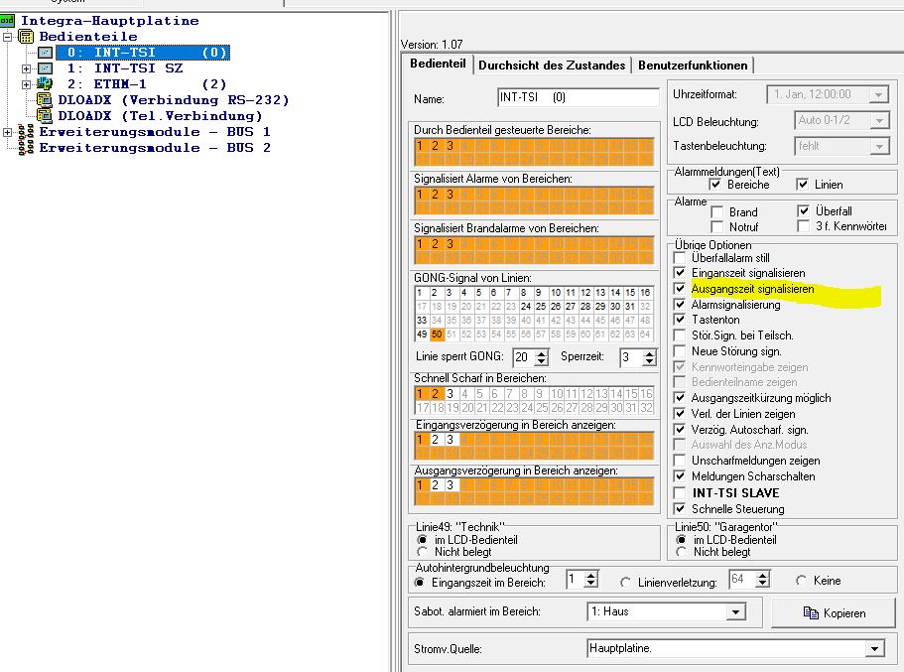Image resolution: width=904 pixels, height=672 pixels.
Task: Click the DLOADX RS-232 connection icon
Action: 45,100
